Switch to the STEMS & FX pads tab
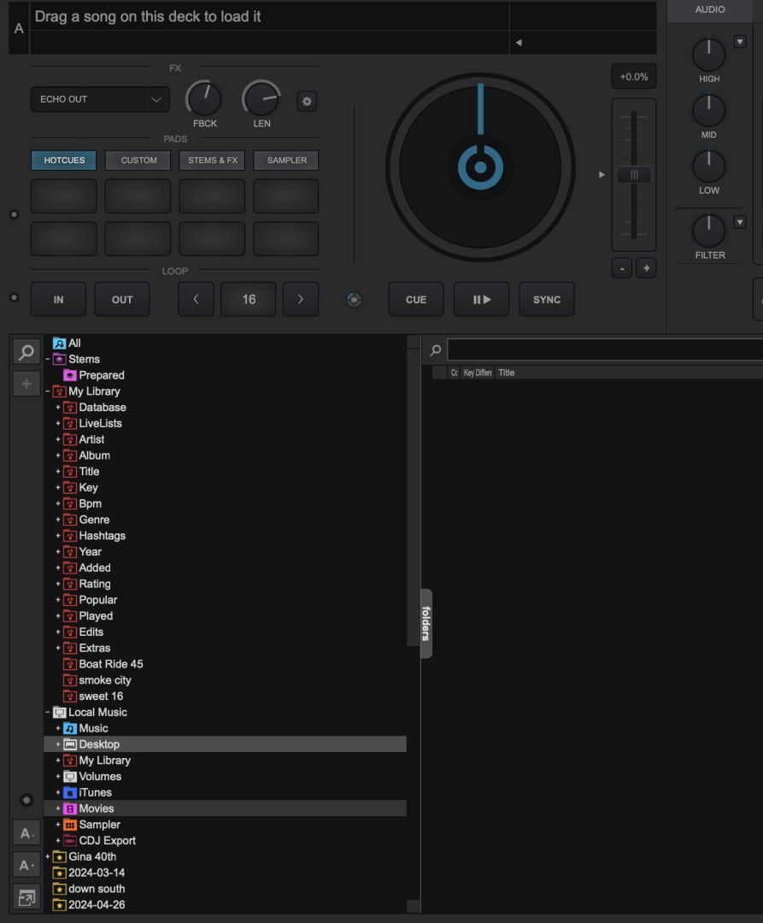Viewport: 763px width, 923px height. pos(213,160)
